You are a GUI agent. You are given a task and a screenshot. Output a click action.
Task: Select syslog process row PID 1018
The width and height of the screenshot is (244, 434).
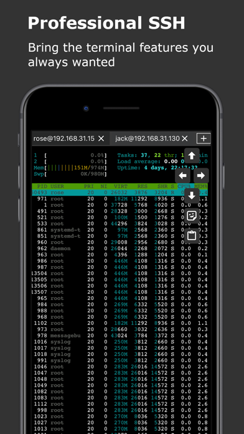[120, 354]
